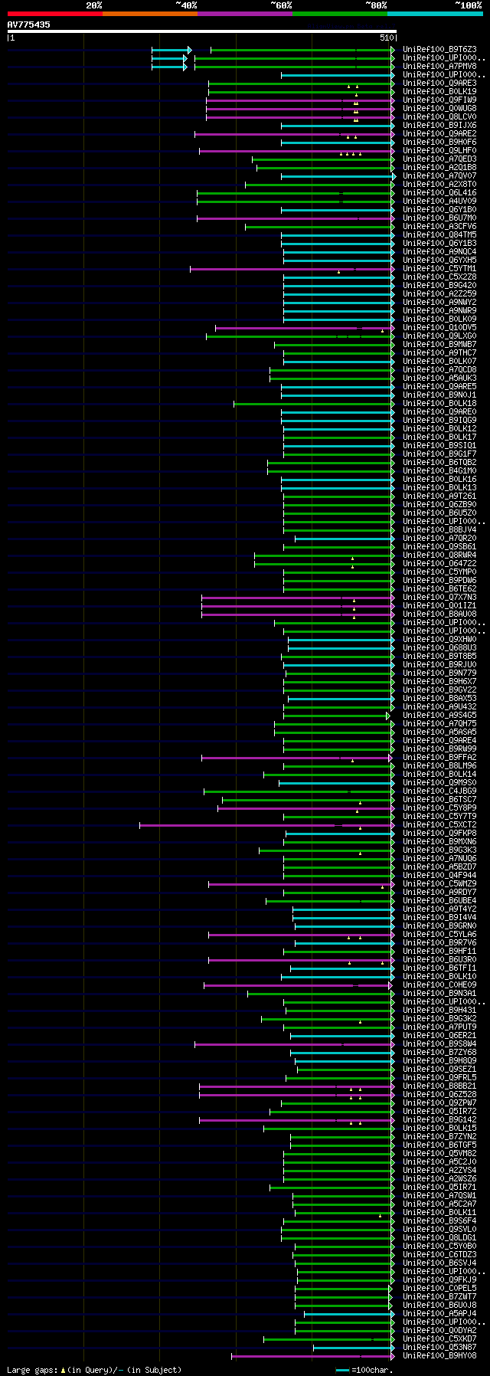This screenshot has width=490, height=1376.
Task: Click the query end position label 510
Action: (x=386, y=38)
